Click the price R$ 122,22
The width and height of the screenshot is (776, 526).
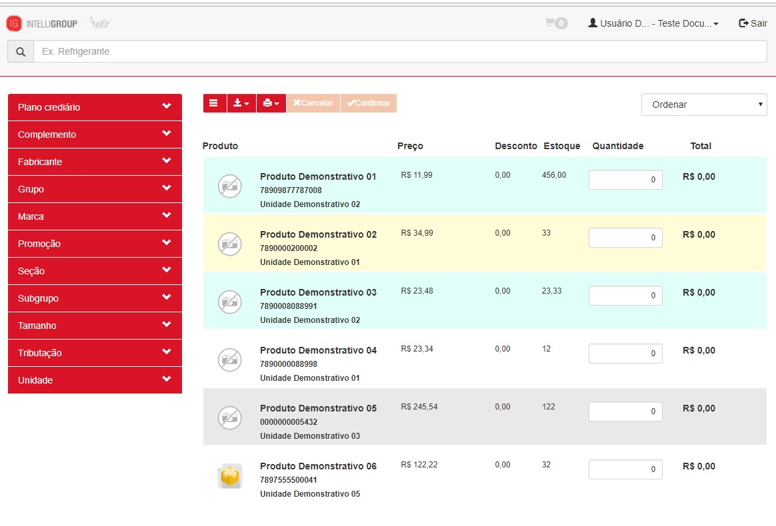click(x=419, y=465)
